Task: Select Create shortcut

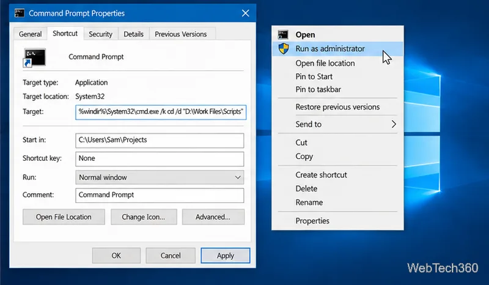Action: point(337,175)
